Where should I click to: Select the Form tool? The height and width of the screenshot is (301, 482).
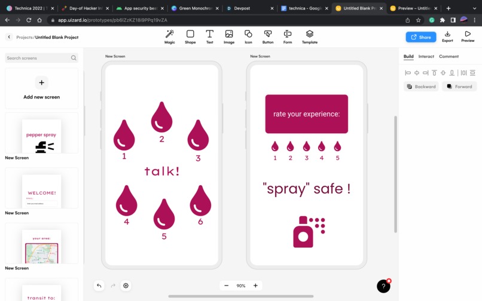pyautogui.click(x=288, y=37)
